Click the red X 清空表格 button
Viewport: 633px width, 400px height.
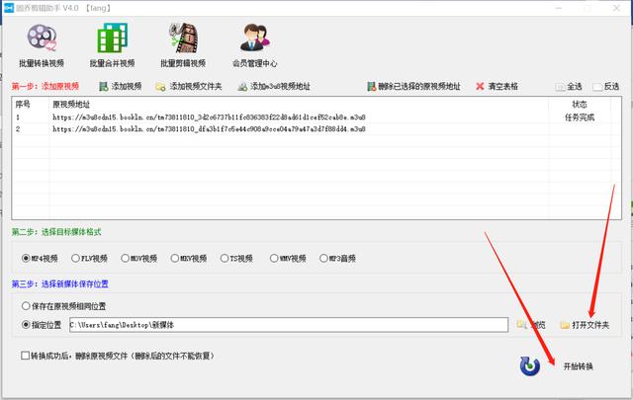pos(497,86)
